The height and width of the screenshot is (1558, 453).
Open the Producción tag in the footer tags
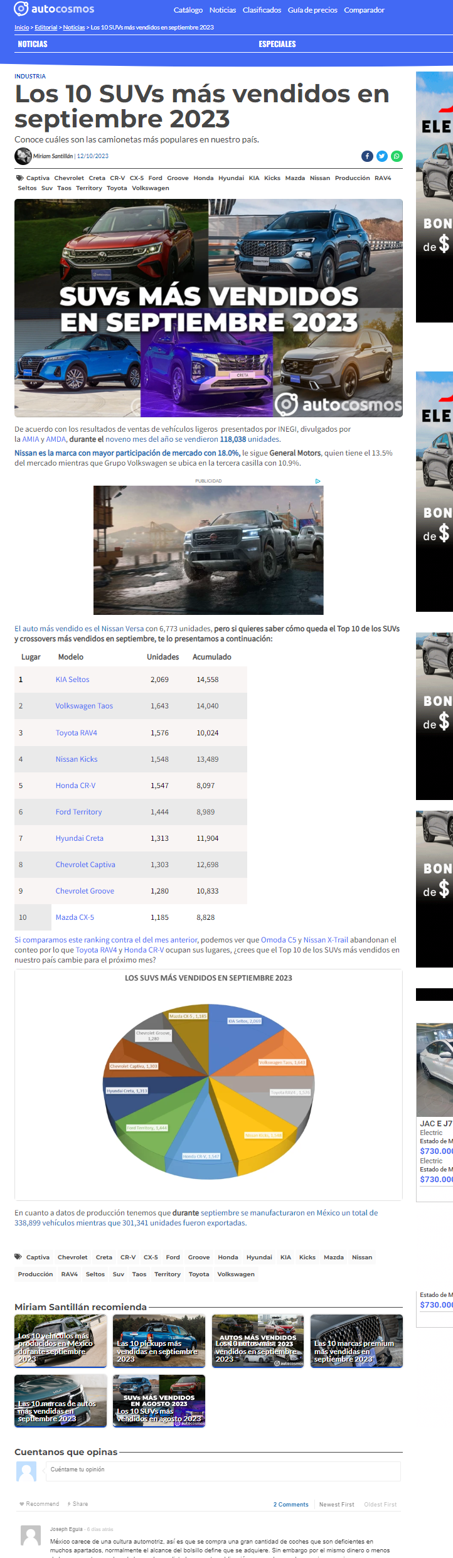pos(35,1274)
